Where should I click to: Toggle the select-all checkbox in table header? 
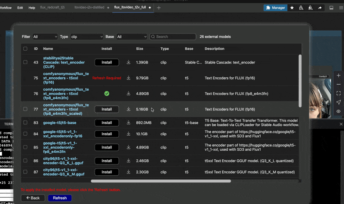pos(25,49)
